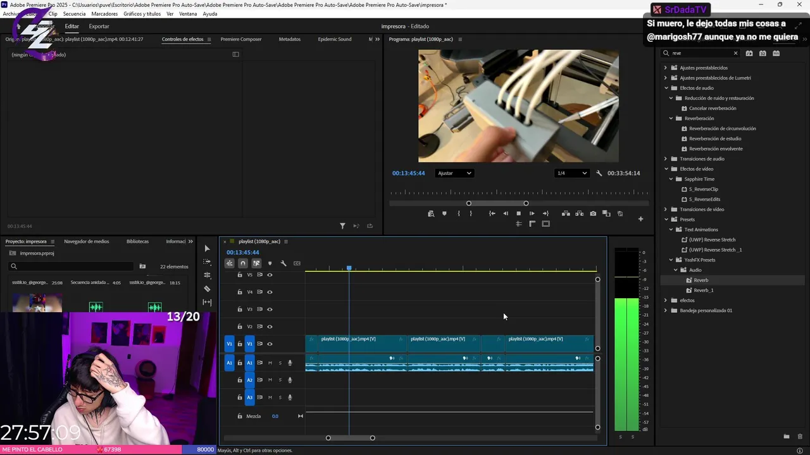Click the timeline playhead marker
This screenshot has width=810, height=455.
pyautogui.click(x=349, y=268)
